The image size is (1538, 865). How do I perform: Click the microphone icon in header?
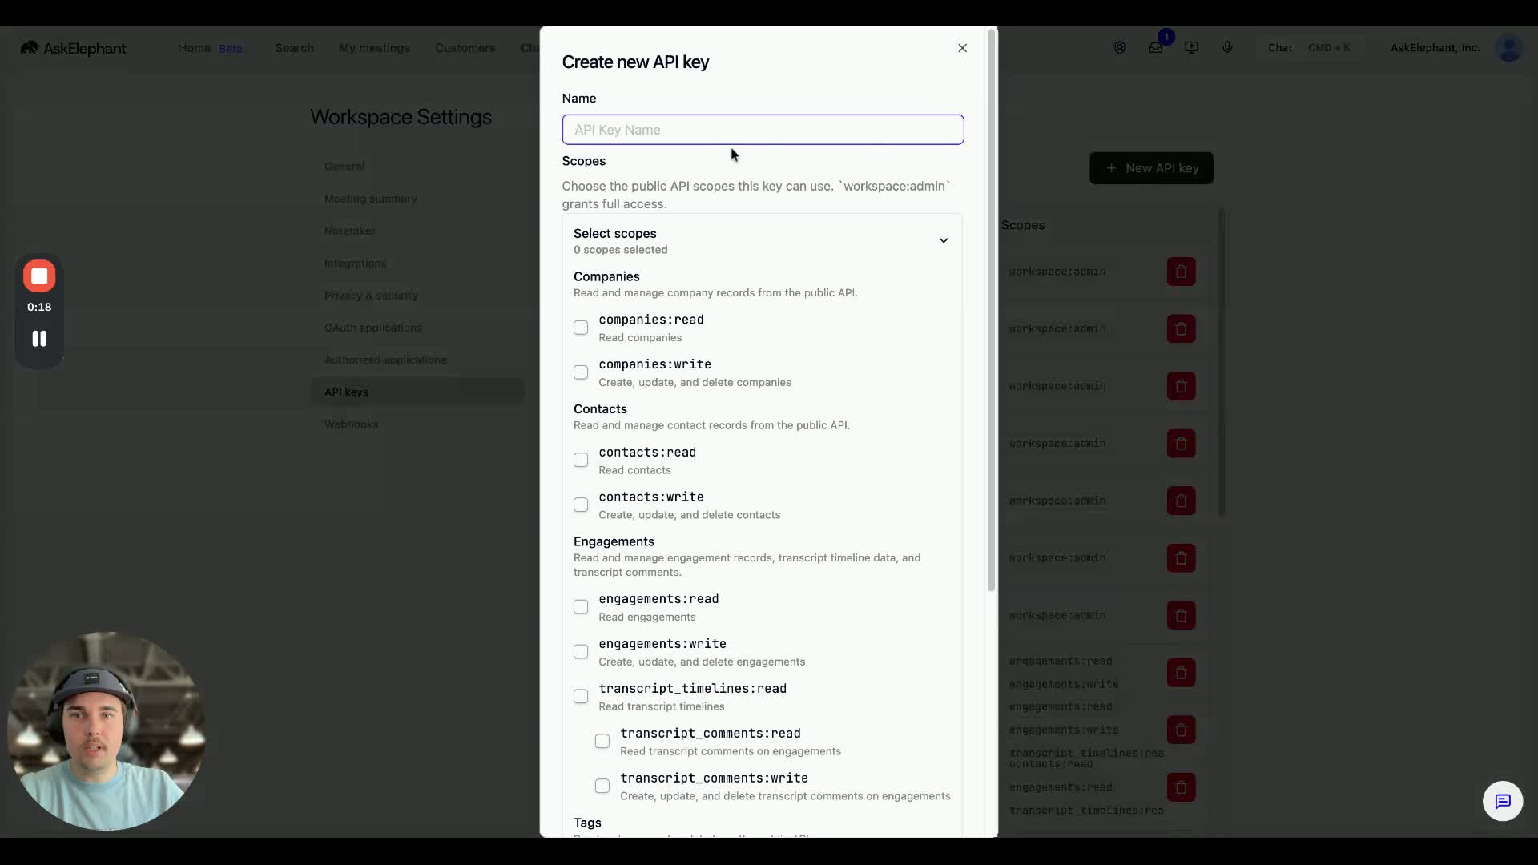1227,48
